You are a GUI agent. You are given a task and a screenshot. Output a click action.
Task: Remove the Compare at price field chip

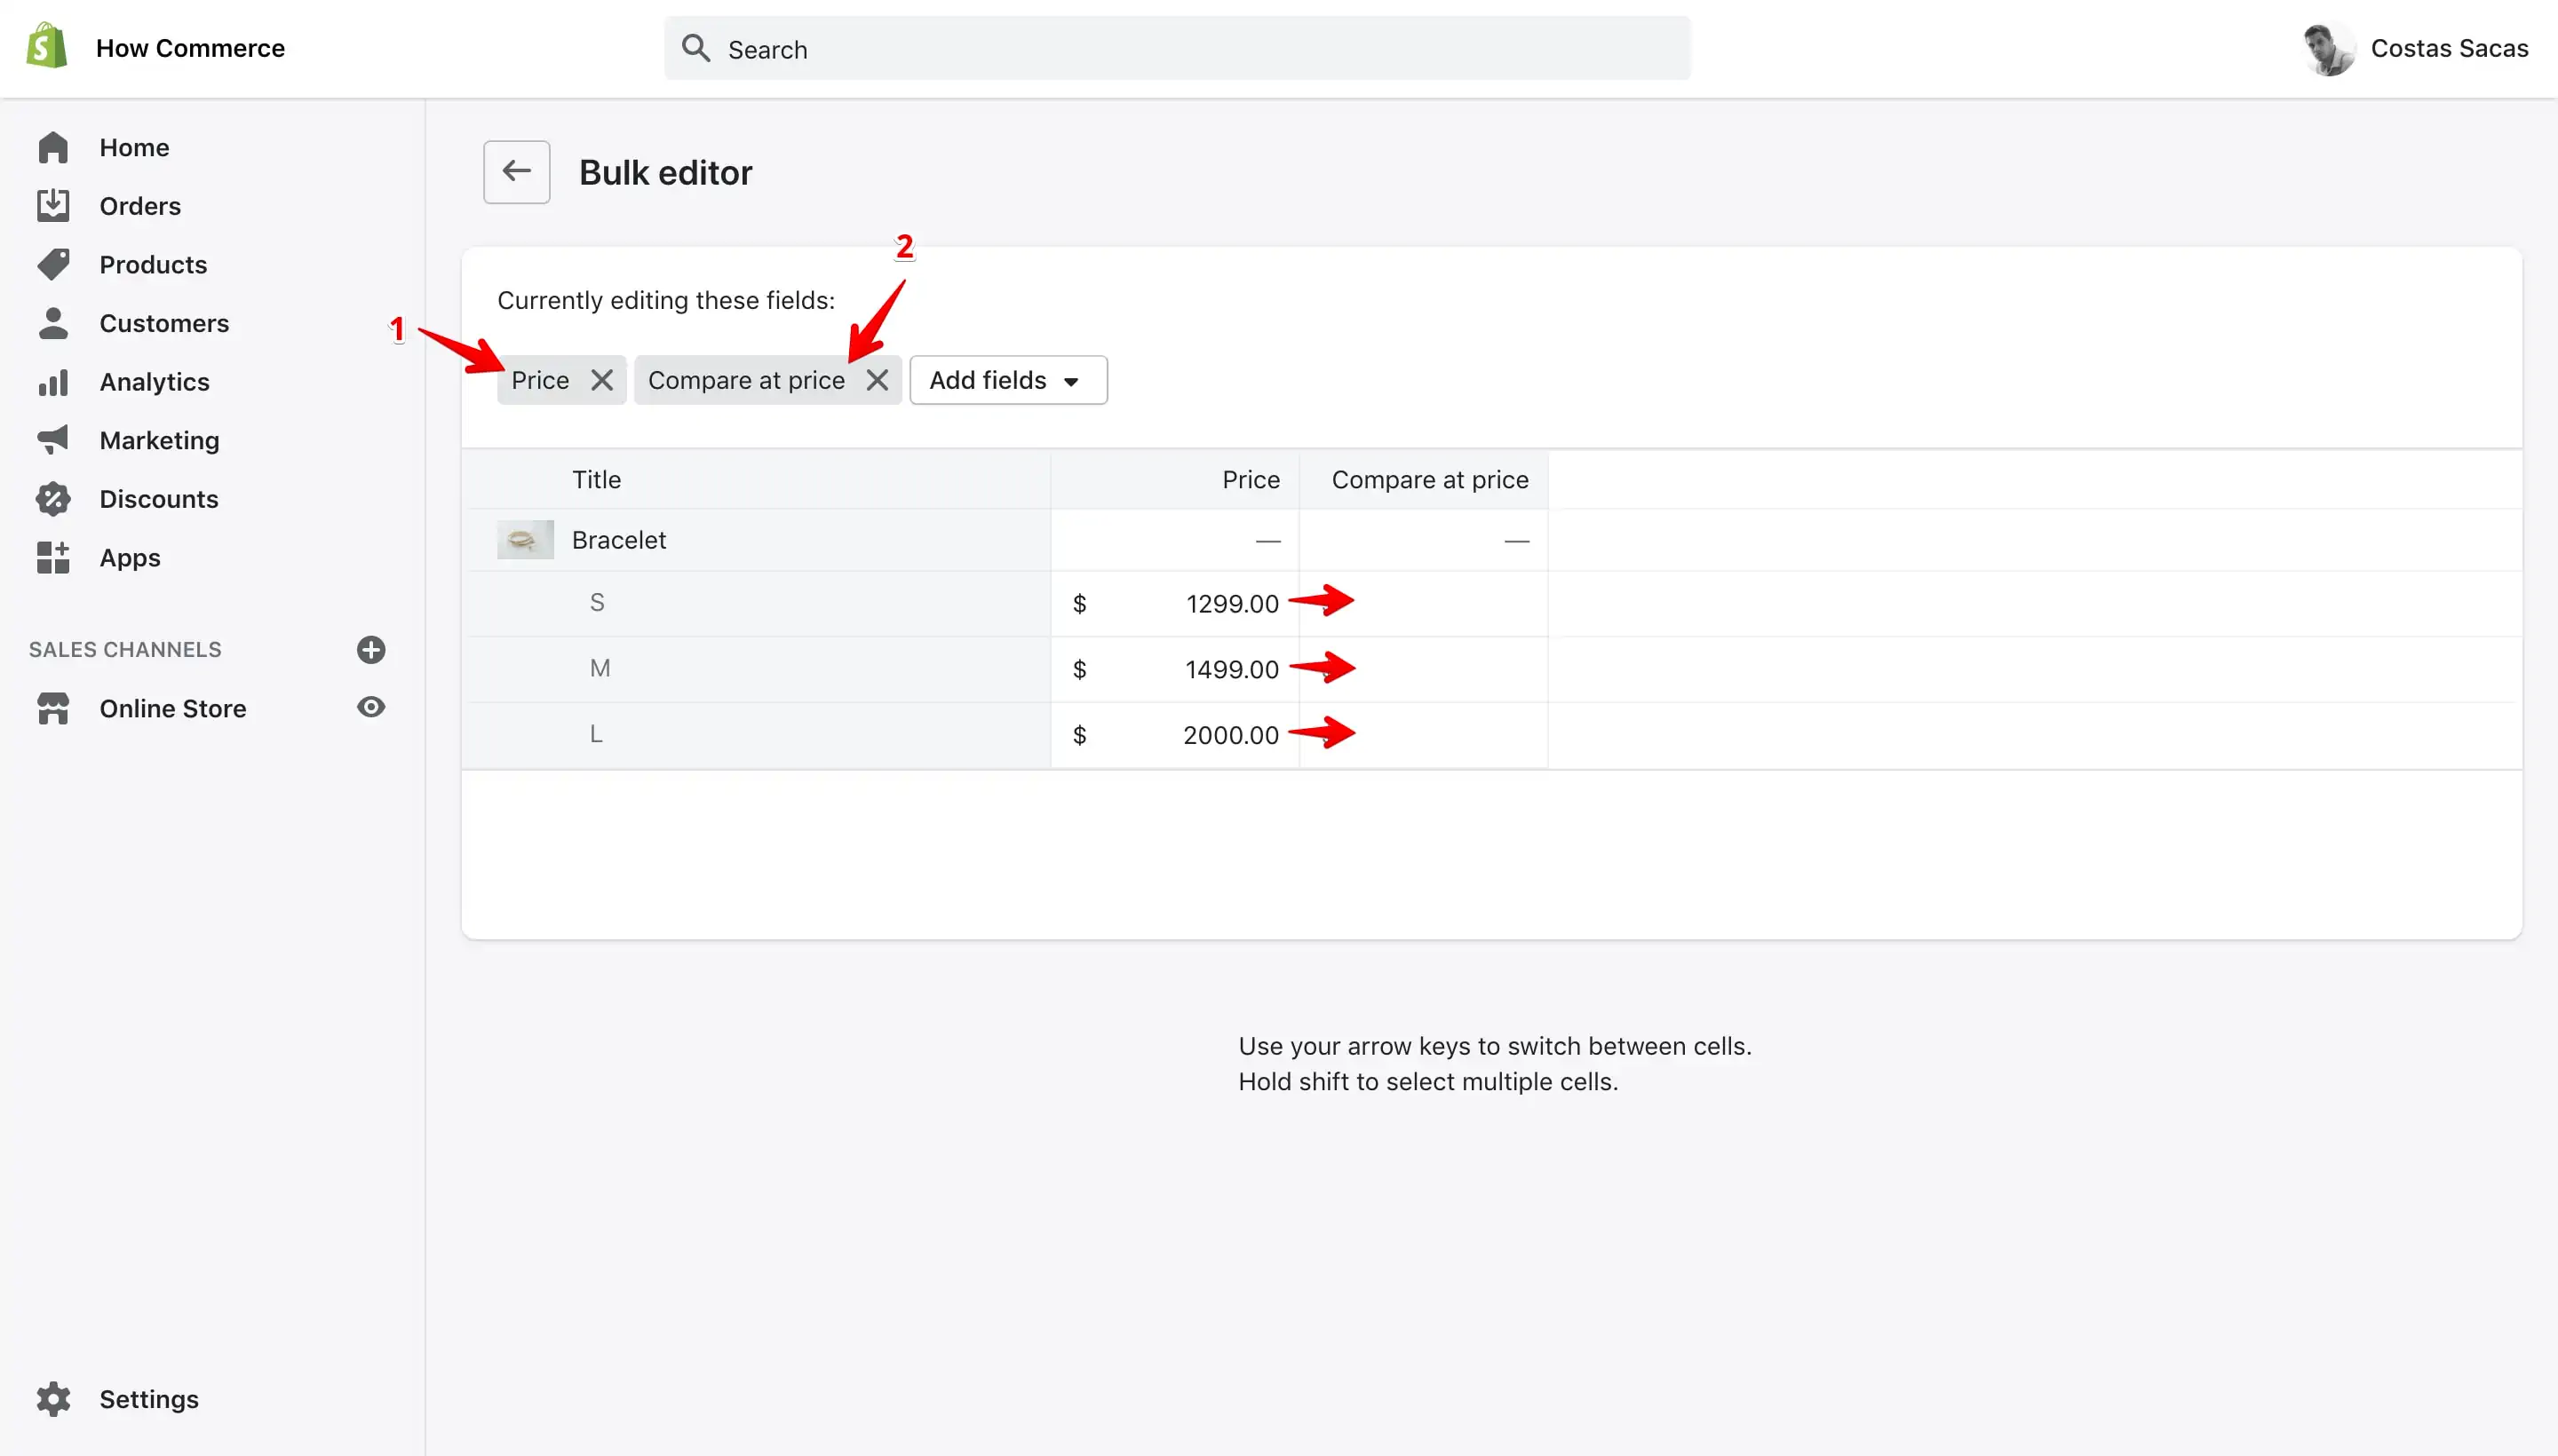coord(878,380)
